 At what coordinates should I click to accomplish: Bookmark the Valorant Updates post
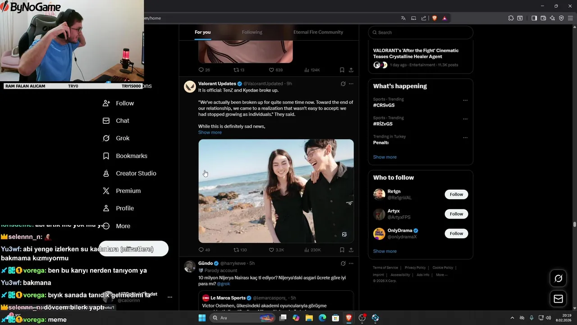pyautogui.click(x=342, y=250)
